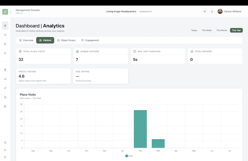The width and height of the screenshot is (248, 161).
Task: Click the AI sparkle icon in header
Action: tap(205, 11)
